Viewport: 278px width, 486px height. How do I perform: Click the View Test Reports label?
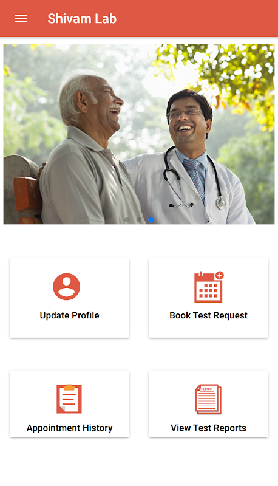click(208, 428)
